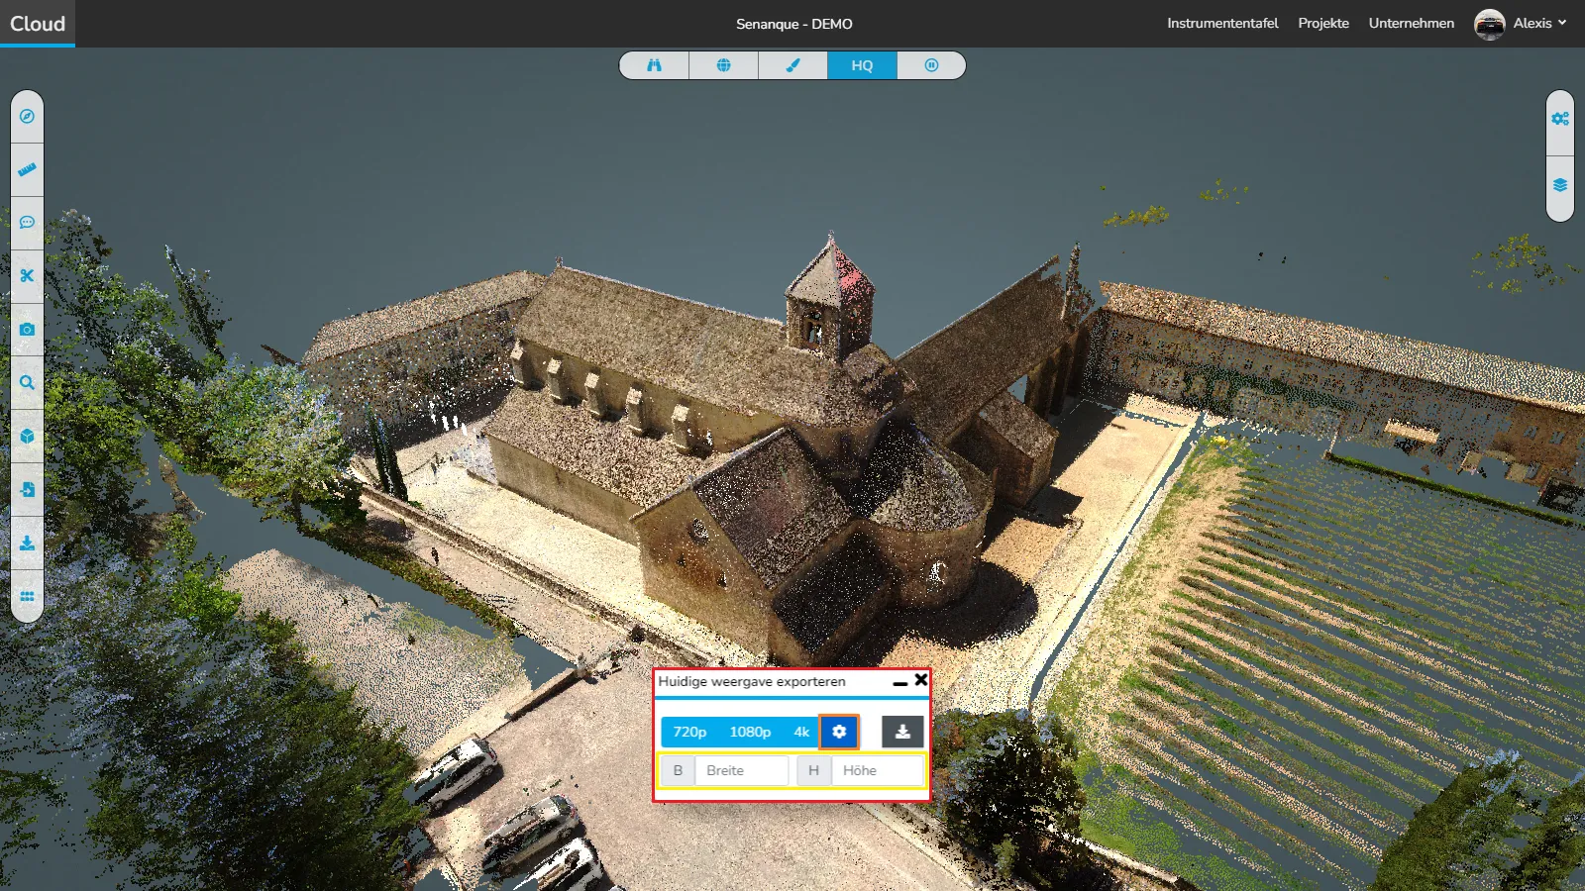This screenshot has height=891, width=1585.
Task: Select the 3D cube tool
Action: coord(27,437)
